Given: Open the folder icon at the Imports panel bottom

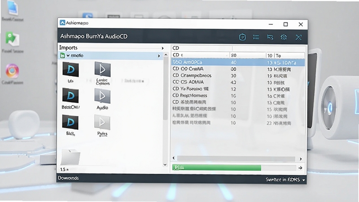Looking at the screenshot, I should tap(70, 157).
